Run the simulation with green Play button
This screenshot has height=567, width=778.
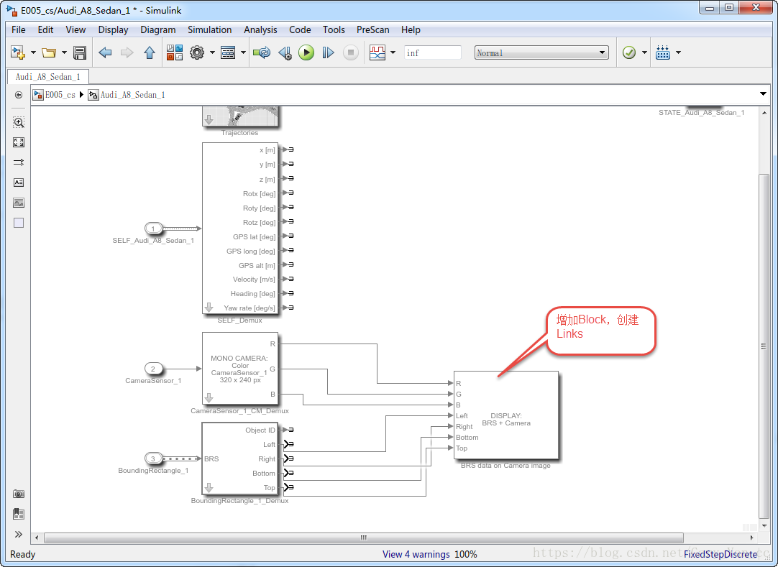point(306,52)
